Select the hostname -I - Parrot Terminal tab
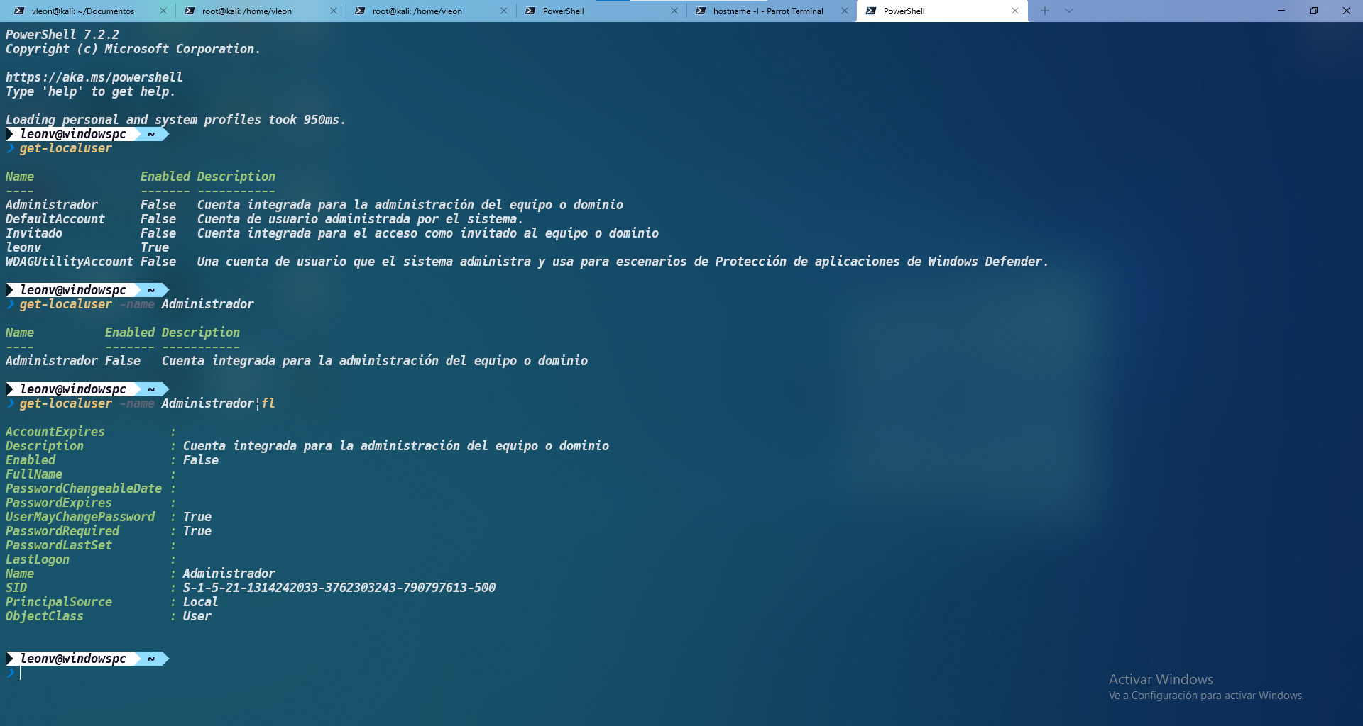The image size is (1363, 726). tap(767, 11)
